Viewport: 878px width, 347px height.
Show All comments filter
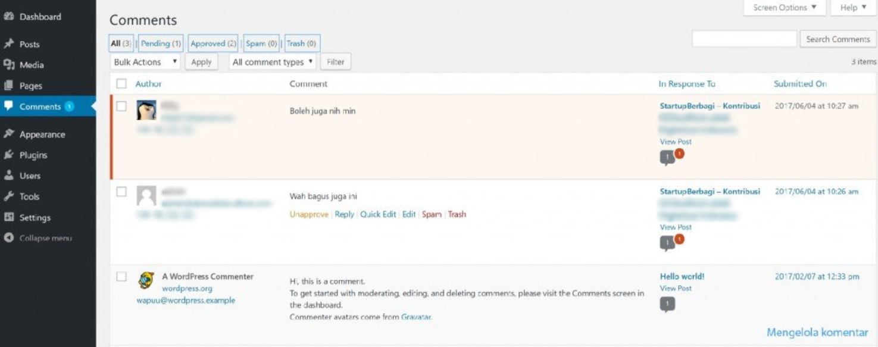(121, 43)
